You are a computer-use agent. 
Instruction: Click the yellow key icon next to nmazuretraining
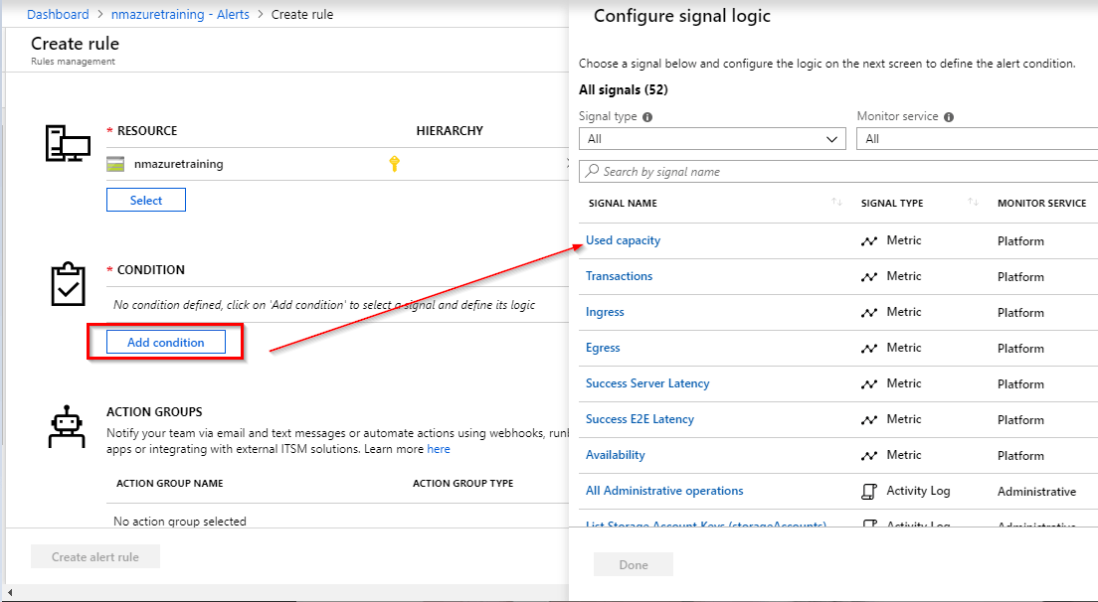click(394, 164)
